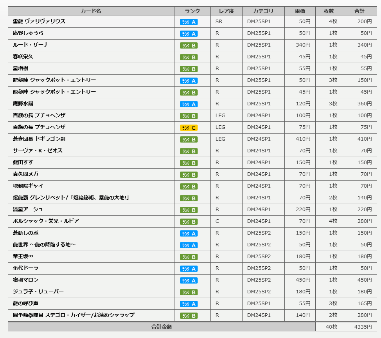
Task: Click the 165円 total for 龍の呼び声
Action: coord(365,304)
